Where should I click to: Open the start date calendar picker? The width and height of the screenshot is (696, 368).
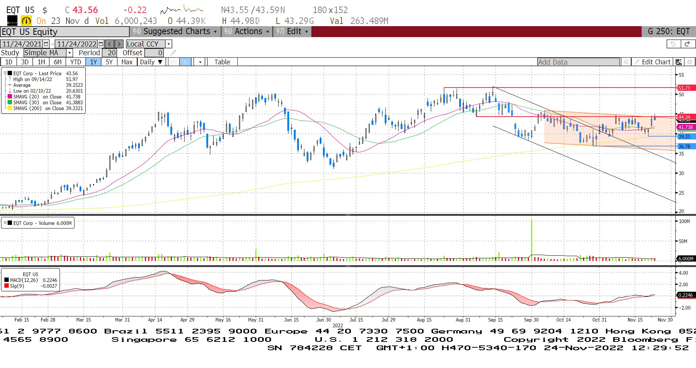point(46,44)
